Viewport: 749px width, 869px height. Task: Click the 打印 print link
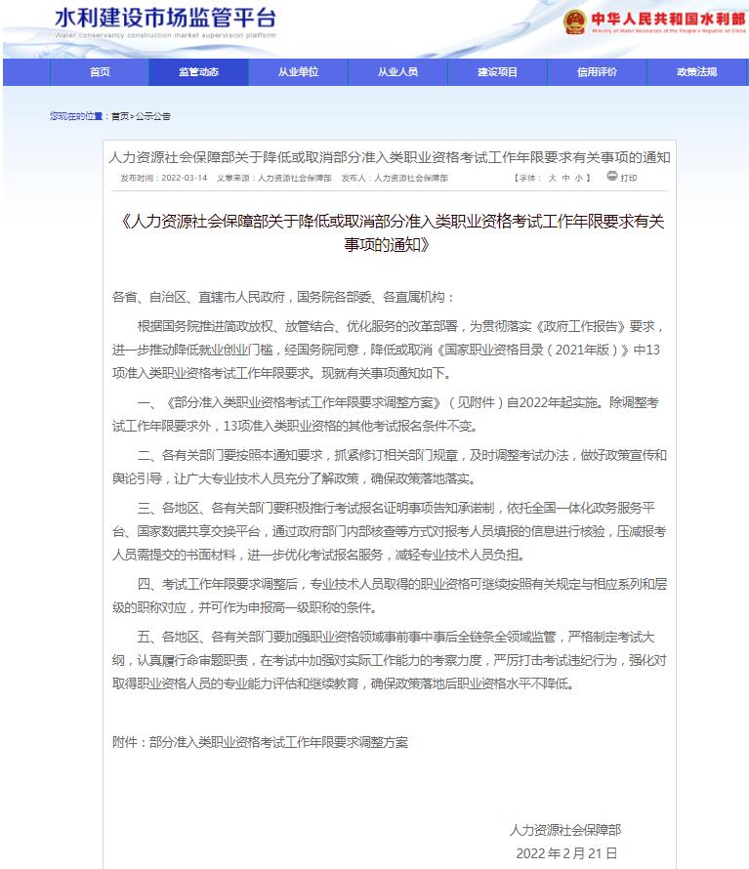pyautogui.click(x=629, y=178)
